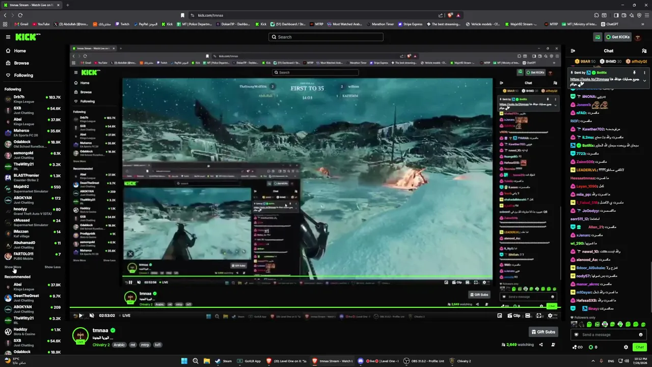Open Steam from the taskbar
652x367 pixels.
pyautogui.click(x=223, y=361)
